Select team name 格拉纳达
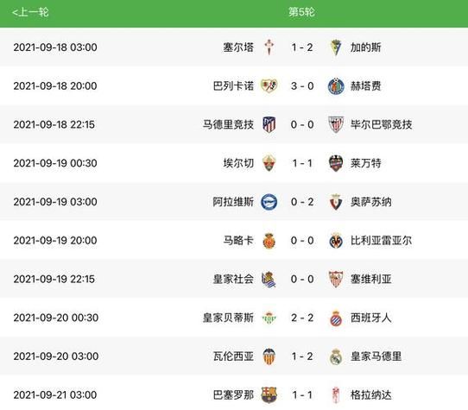This screenshot has height=410, width=468. pos(371,395)
